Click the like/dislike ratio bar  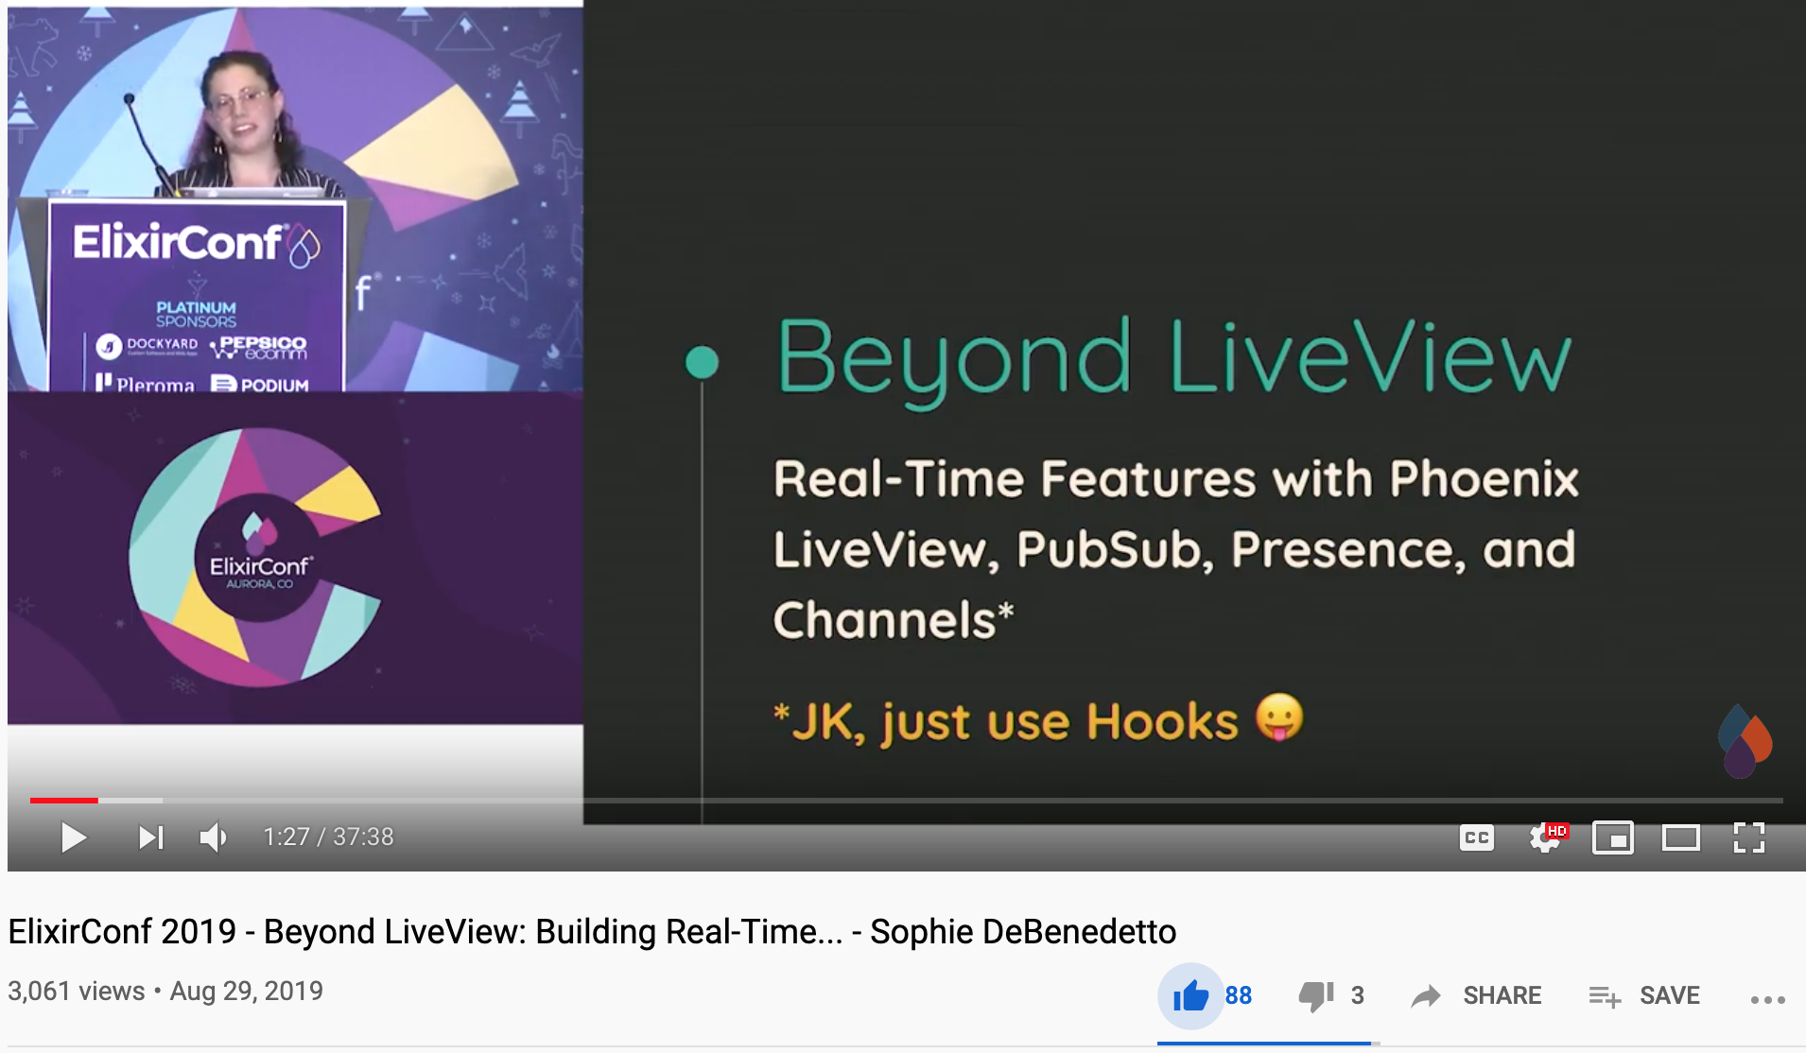(x=1269, y=1044)
